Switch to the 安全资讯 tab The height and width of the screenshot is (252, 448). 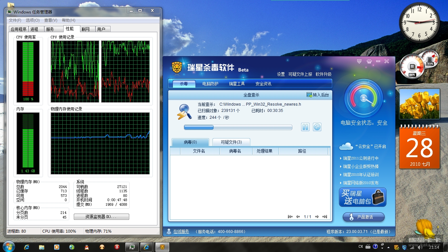coord(263,84)
